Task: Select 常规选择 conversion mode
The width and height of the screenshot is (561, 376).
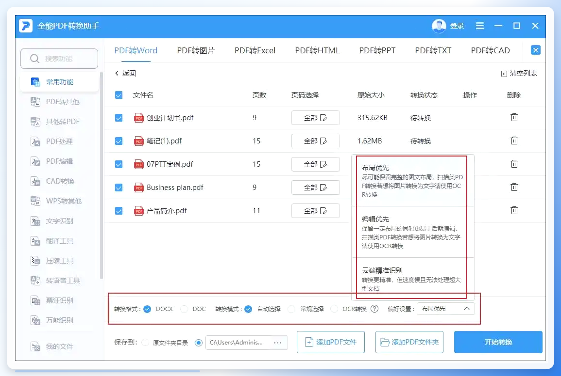Action: pos(291,309)
